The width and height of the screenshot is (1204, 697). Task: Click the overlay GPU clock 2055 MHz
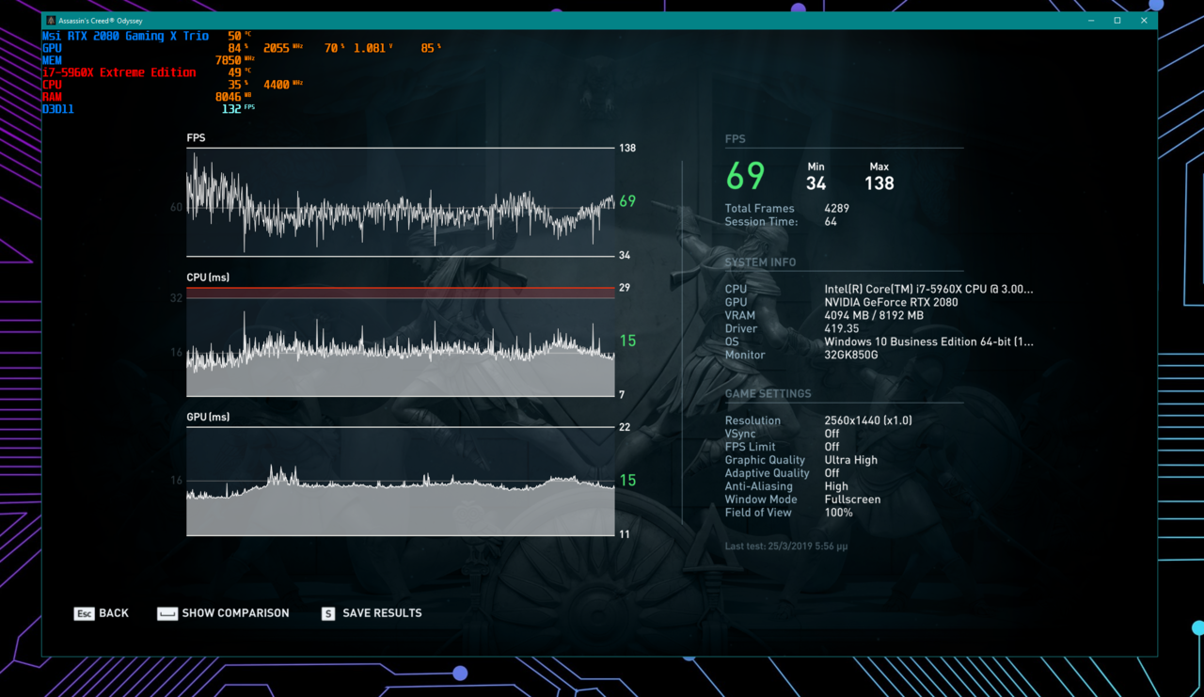[282, 48]
